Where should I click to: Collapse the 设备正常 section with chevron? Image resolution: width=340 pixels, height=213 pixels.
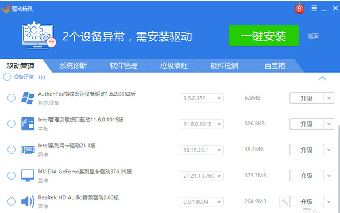click(x=322, y=78)
